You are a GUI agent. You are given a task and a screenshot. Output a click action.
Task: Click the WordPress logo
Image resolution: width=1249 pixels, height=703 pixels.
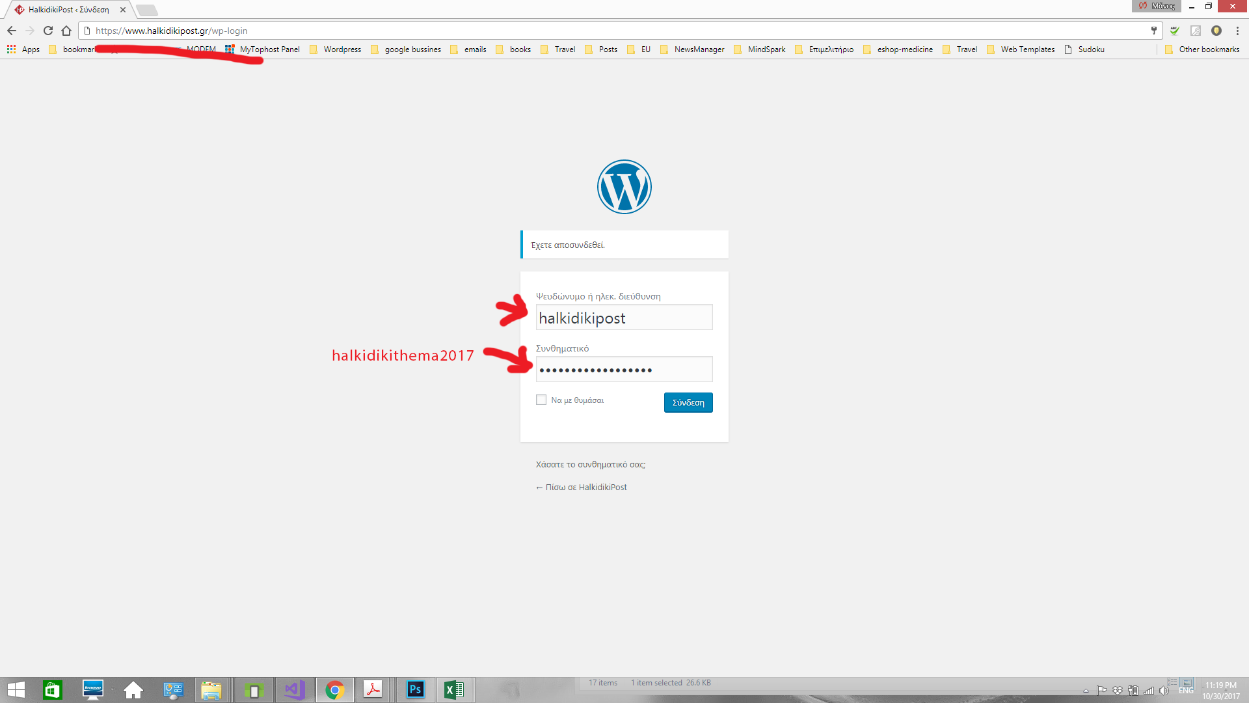[624, 187]
